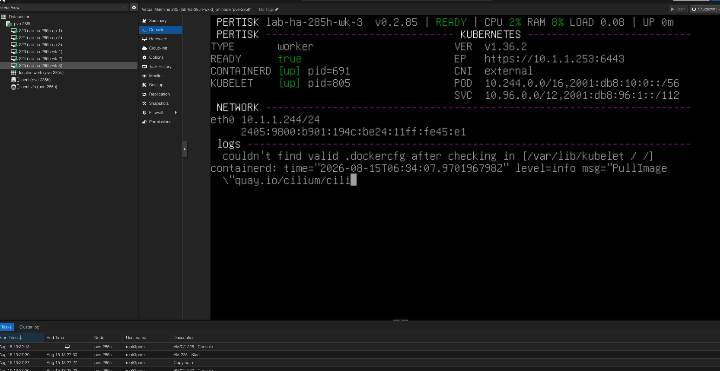The width and height of the screenshot is (720, 371).
Task: Open the Monitor panel
Action: click(x=161, y=76)
